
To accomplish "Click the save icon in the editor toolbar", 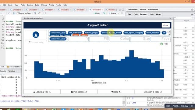I will click(x=14, y=13).
